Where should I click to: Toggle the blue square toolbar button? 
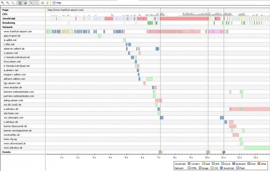click(x=20, y=3)
